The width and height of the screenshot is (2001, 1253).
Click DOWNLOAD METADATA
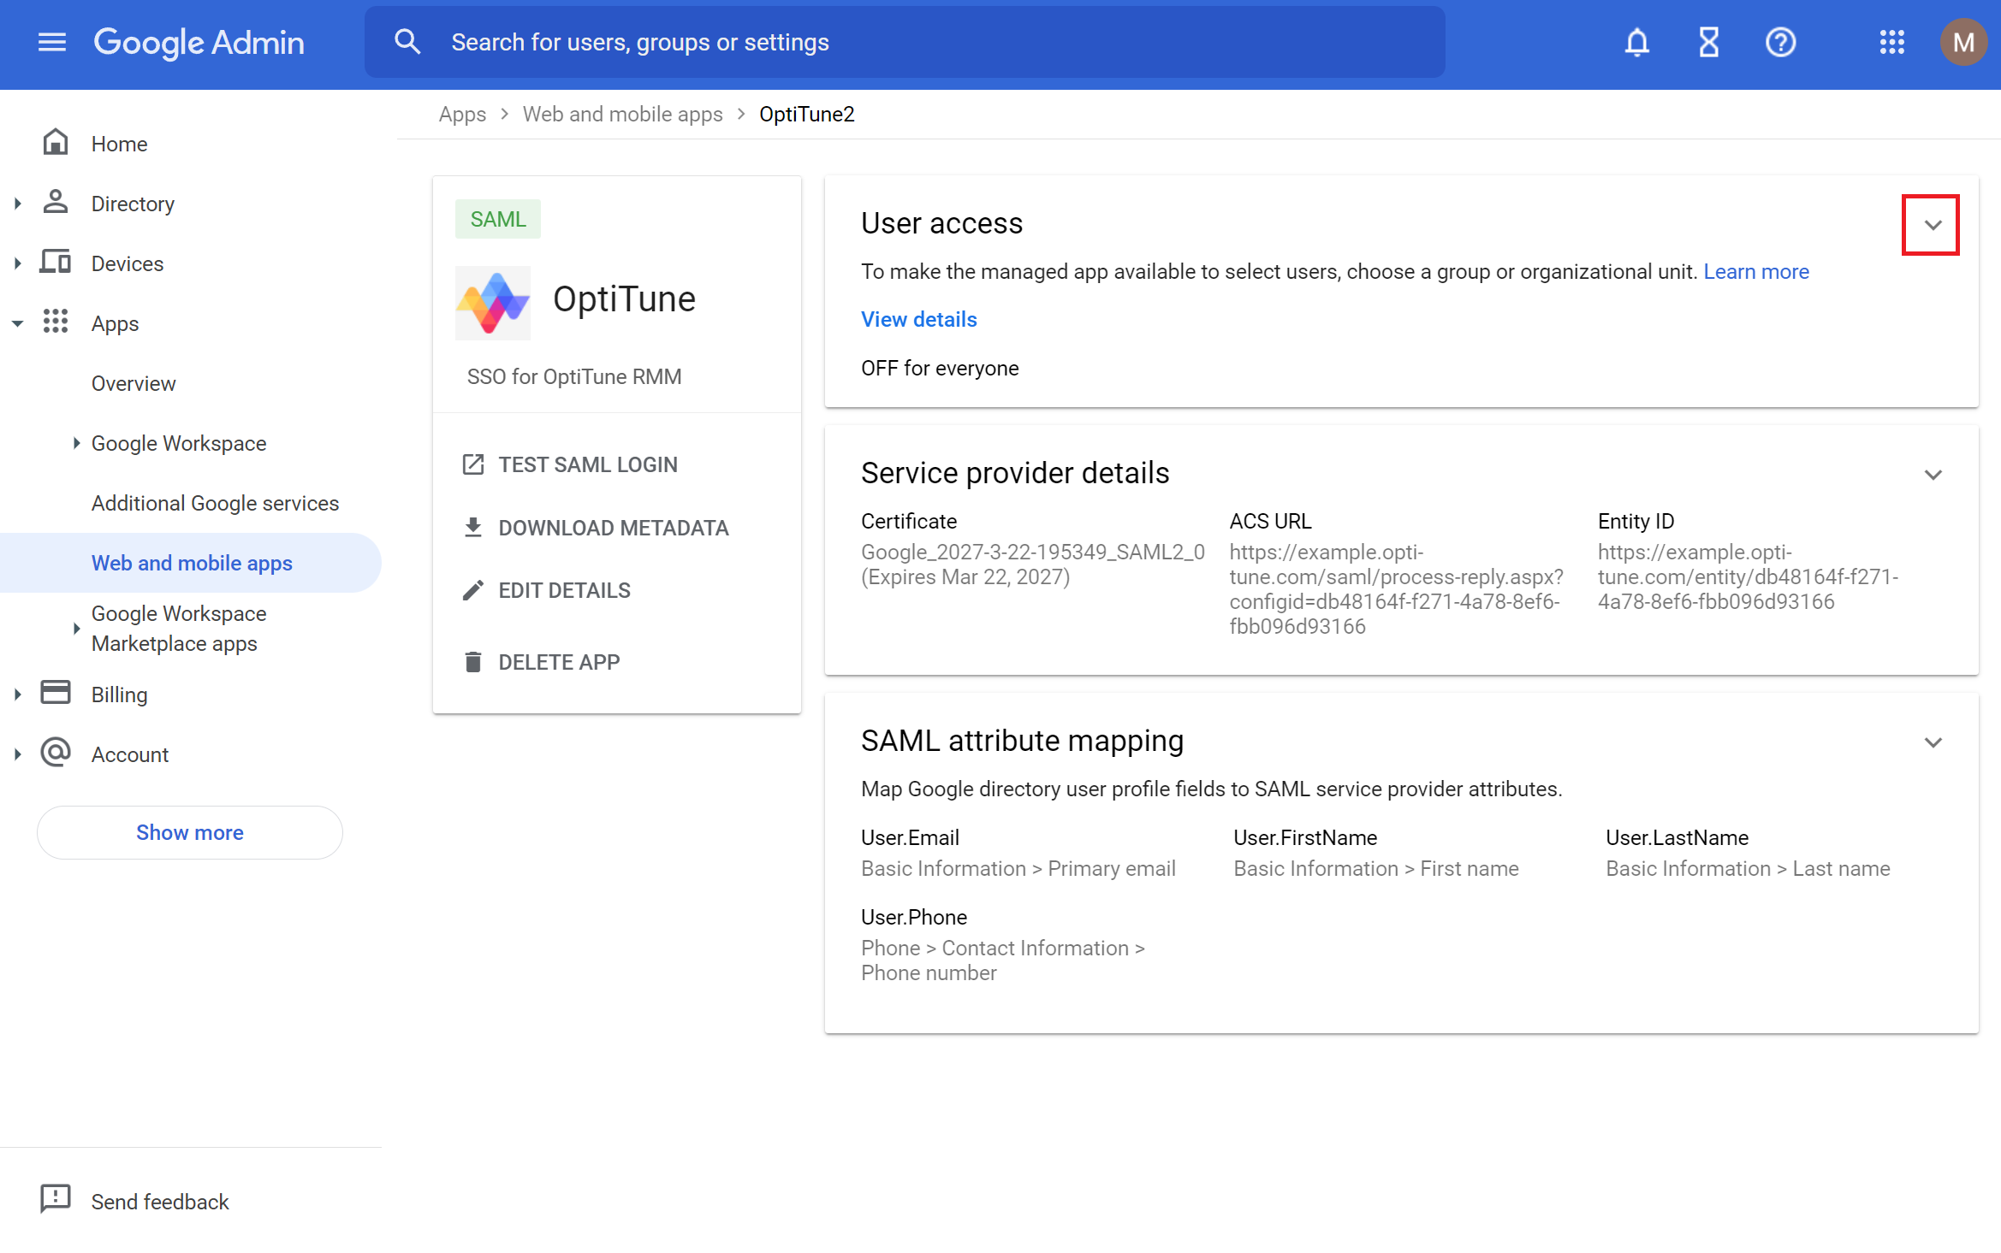tap(614, 528)
